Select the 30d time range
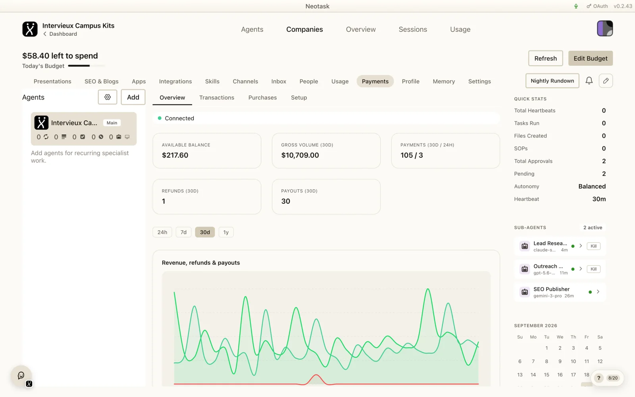The height and width of the screenshot is (397, 635). click(205, 232)
